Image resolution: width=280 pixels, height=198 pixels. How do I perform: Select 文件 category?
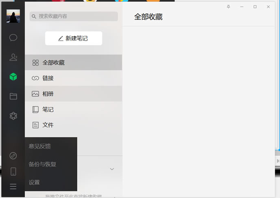73,125
